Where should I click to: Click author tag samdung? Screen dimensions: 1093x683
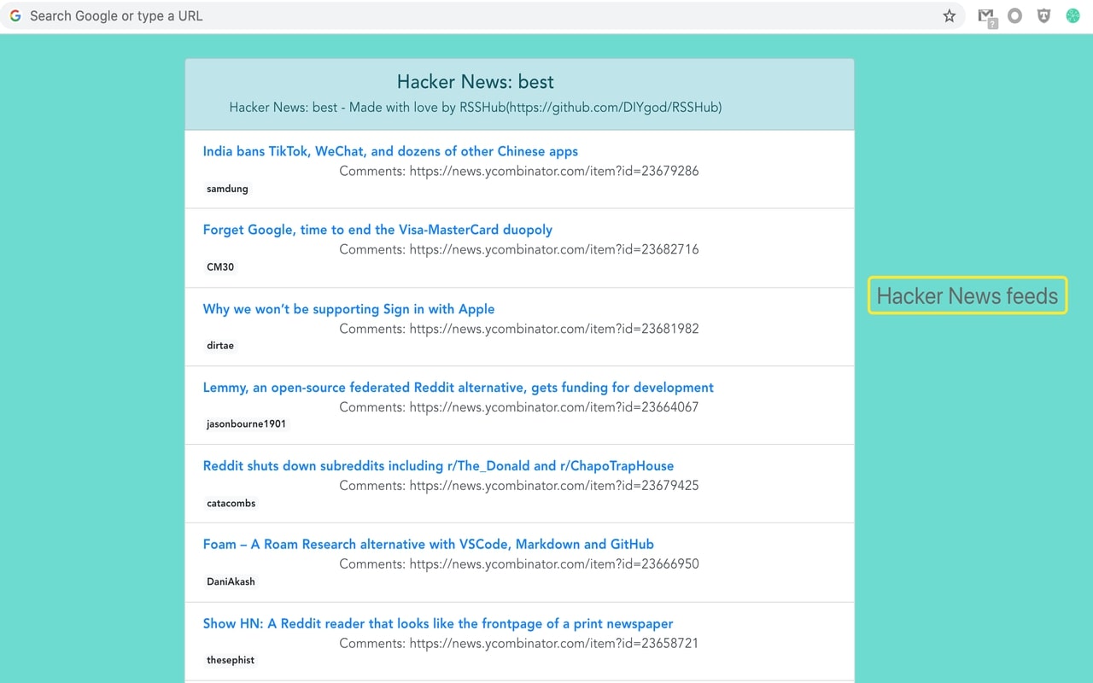tap(227, 189)
